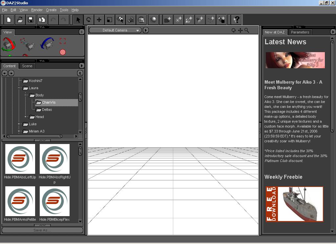
Task: Select the Rotate tool
Action: [89, 20]
